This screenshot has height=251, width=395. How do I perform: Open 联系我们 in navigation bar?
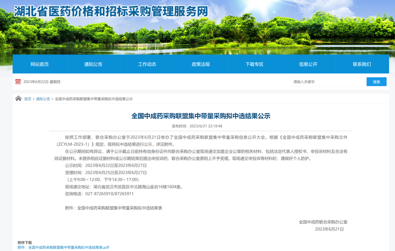[x=362, y=64]
